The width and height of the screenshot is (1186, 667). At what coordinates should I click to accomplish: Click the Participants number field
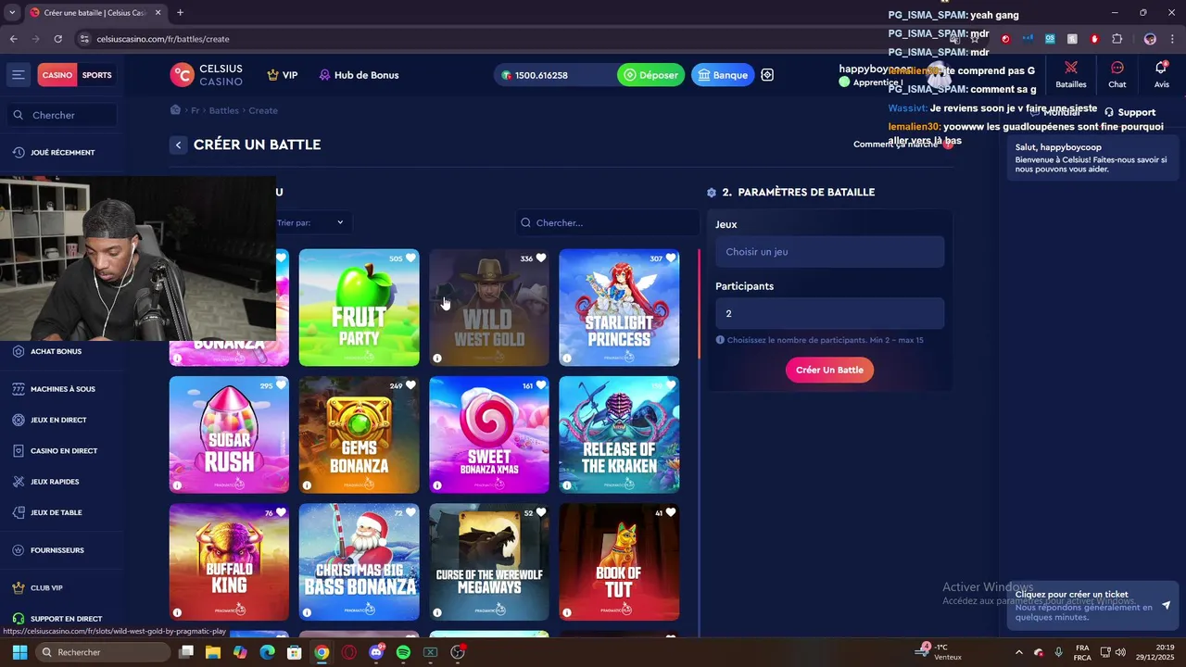click(829, 313)
